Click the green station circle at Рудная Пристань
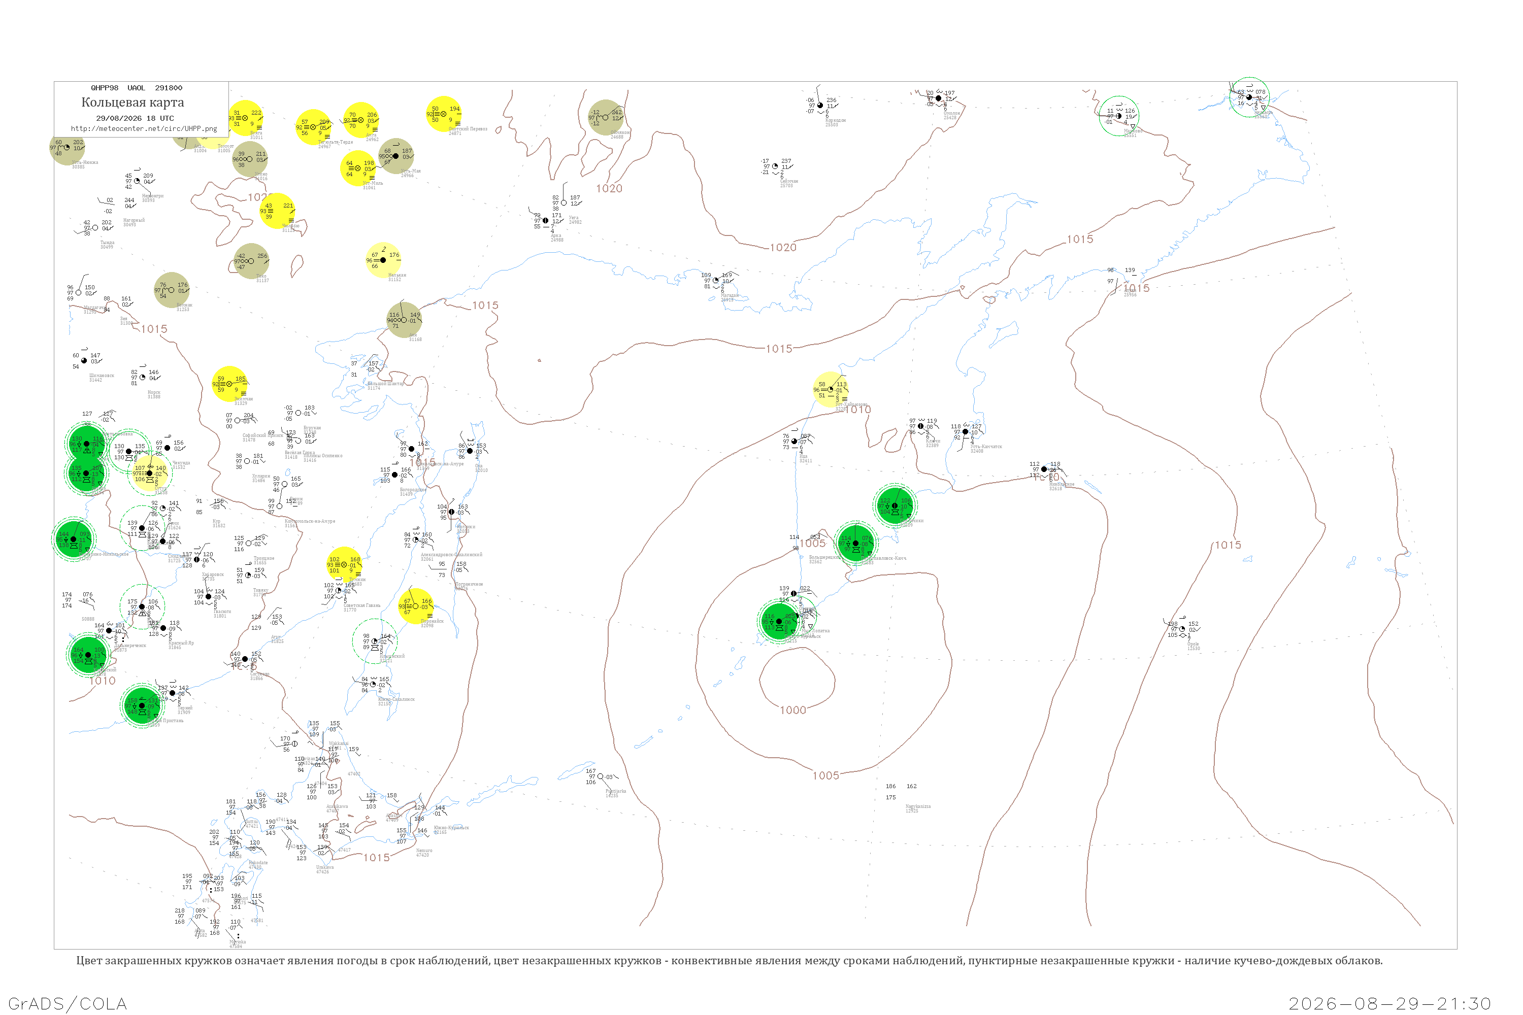The height and width of the screenshot is (1015, 1523). click(x=142, y=705)
